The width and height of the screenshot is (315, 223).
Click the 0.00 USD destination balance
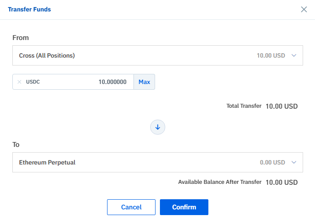click(x=272, y=162)
